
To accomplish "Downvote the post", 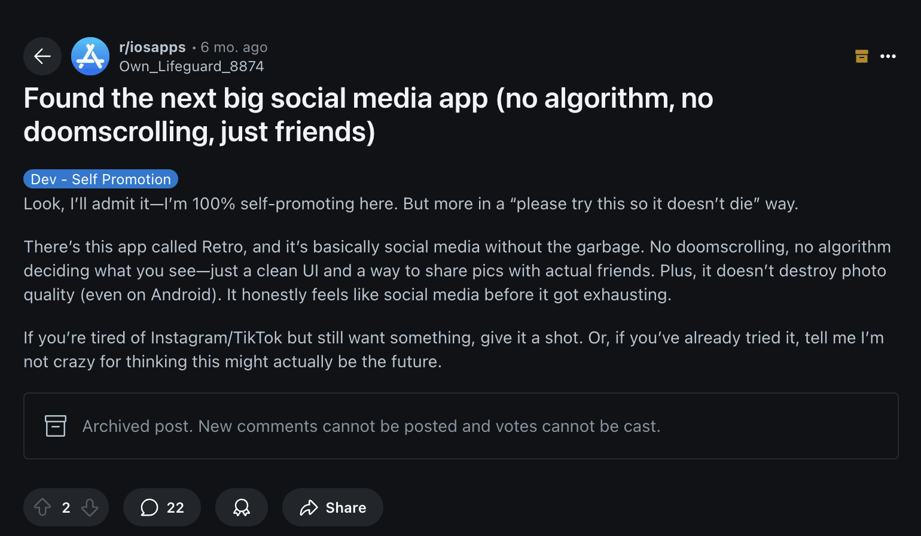I will pyautogui.click(x=90, y=507).
